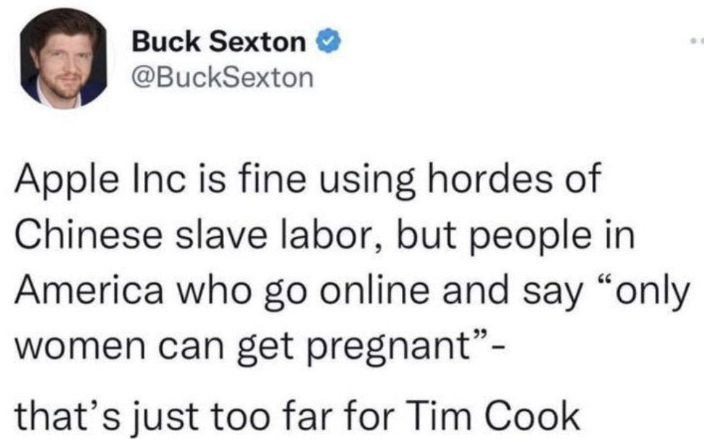The width and height of the screenshot is (704, 439).
Task: Click the last line starting "that's just"
Action: tap(297, 417)
